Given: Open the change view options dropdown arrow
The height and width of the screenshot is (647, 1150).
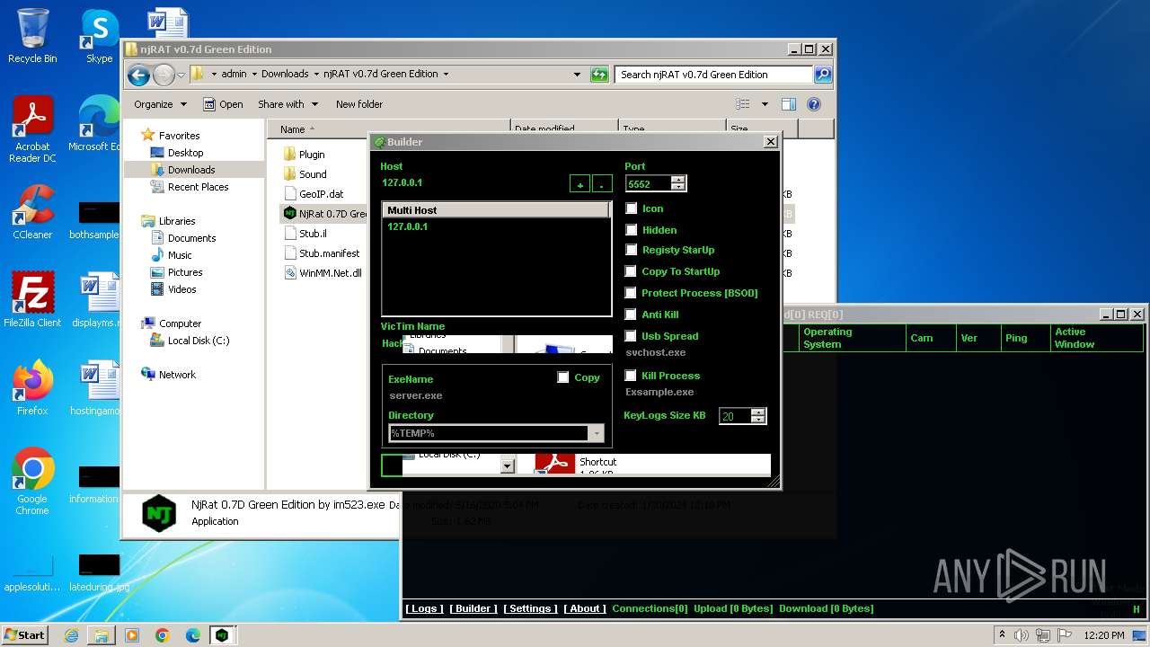Looking at the screenshot, I should point(765,104).
